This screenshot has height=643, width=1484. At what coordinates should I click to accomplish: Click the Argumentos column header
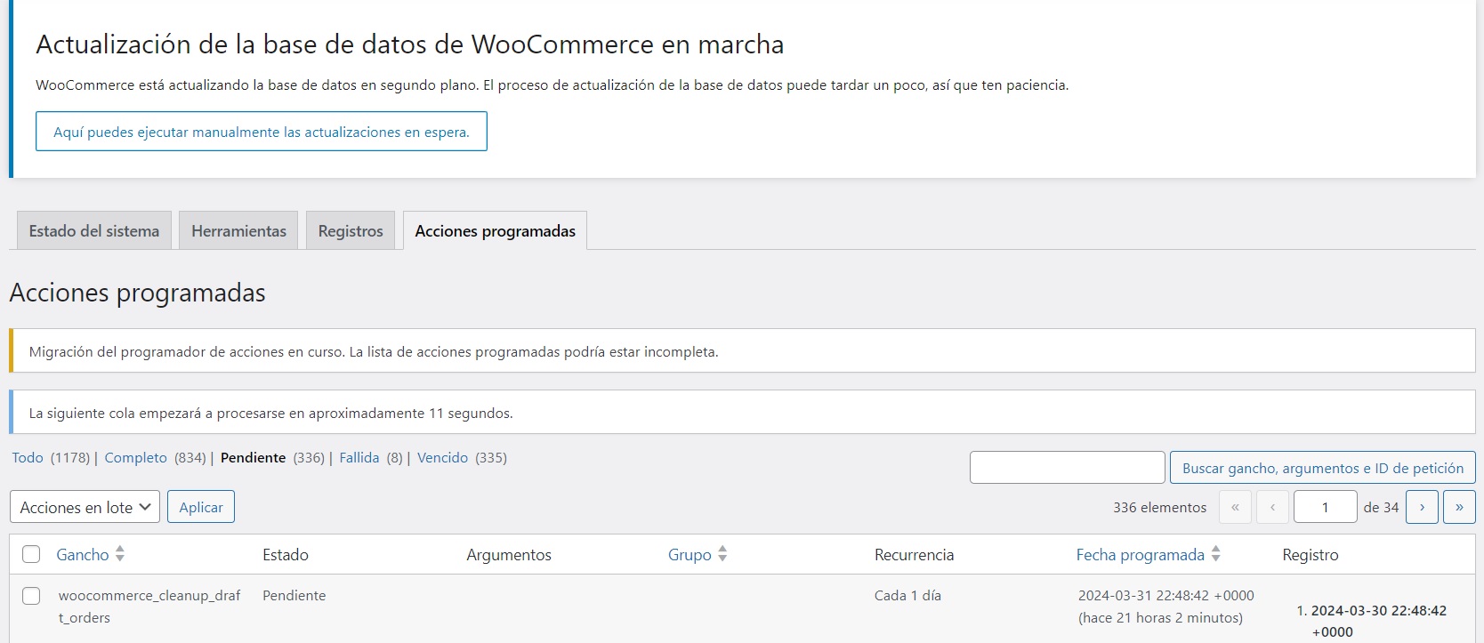tap(509, 554)
